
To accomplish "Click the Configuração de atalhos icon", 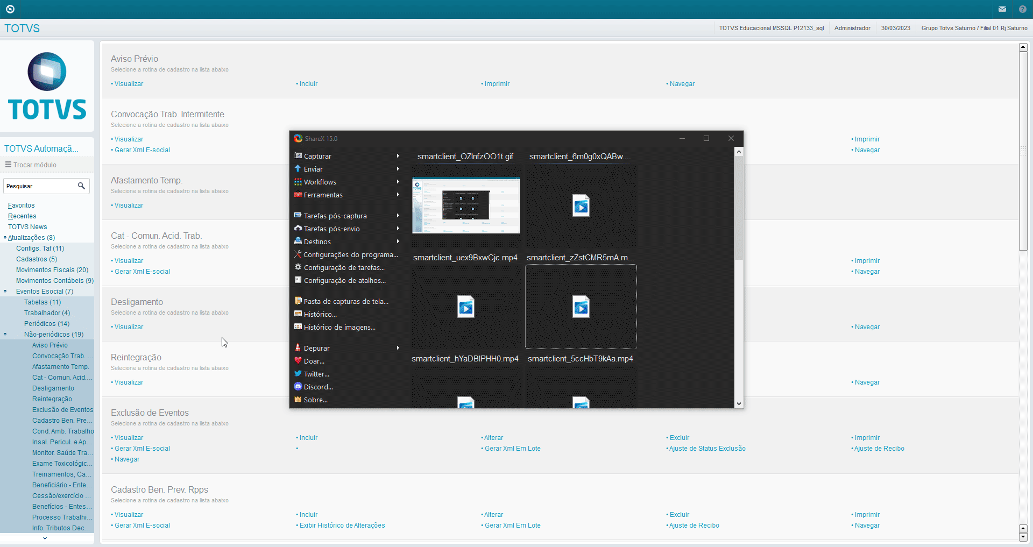I will coord(298,280).
